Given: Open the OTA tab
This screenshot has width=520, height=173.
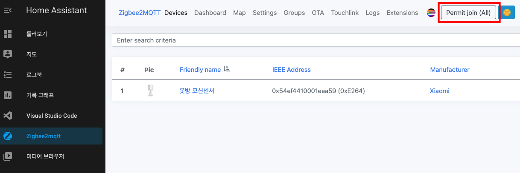Looking at the screenshot, I should click(318, 13).
